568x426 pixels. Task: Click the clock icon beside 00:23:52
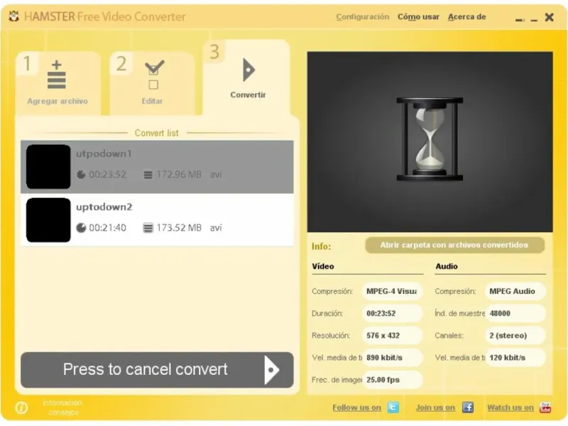click(x=81, y=175)
